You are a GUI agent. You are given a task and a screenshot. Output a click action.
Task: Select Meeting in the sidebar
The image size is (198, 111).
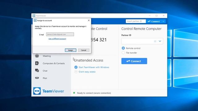point(47,56)
